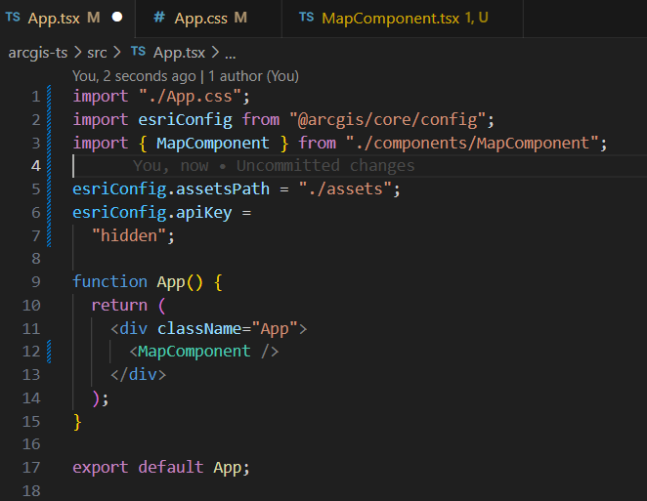This screenshot has width=647, height=501.
Task: Click the "./components/MapComponent" path string
Action: [x=472, y=144]
